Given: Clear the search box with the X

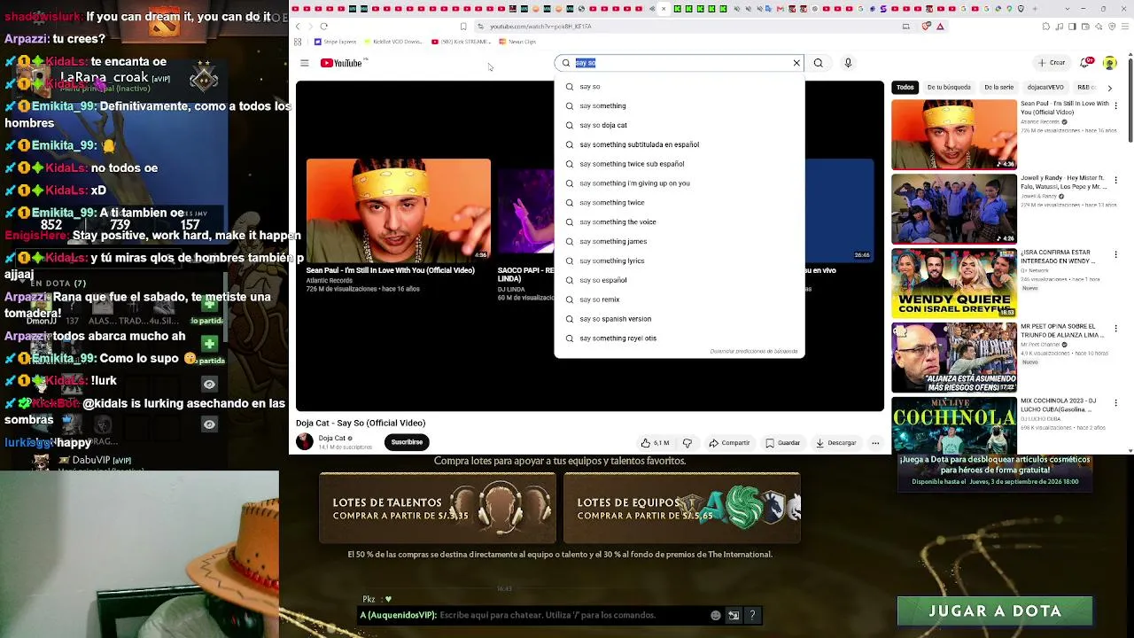Looking at the screenshot, I should 796,63.
